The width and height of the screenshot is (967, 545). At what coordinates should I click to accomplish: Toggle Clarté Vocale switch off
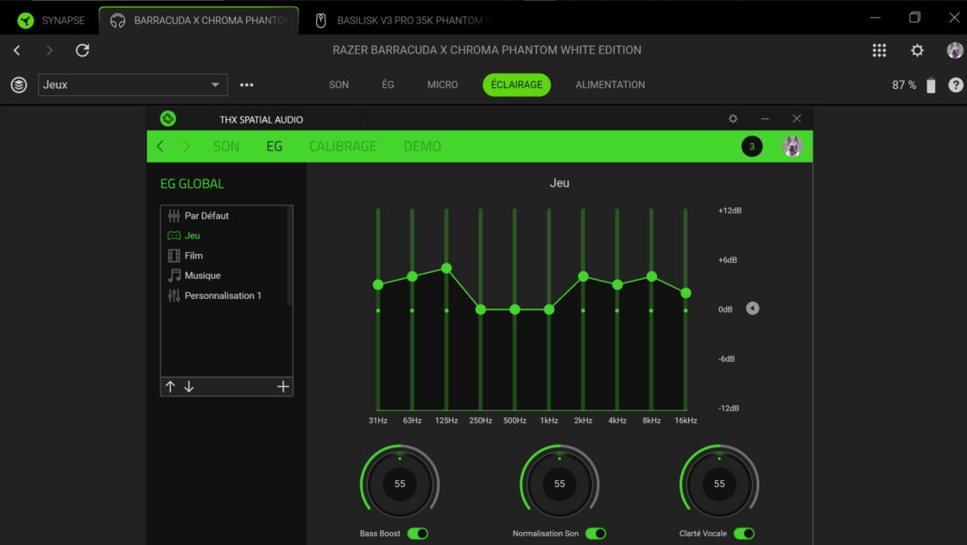743,534
